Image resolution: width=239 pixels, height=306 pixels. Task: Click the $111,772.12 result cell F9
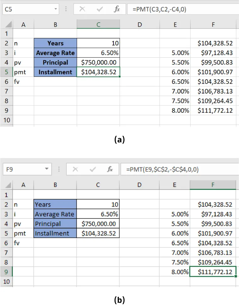213,272
